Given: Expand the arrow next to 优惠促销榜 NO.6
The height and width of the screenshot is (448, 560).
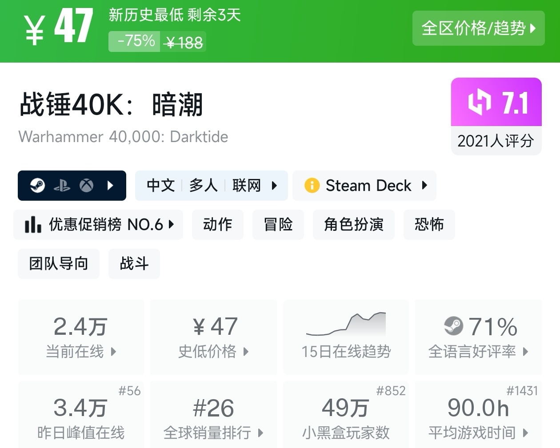Looking at the screenshot, I should 172,225.
